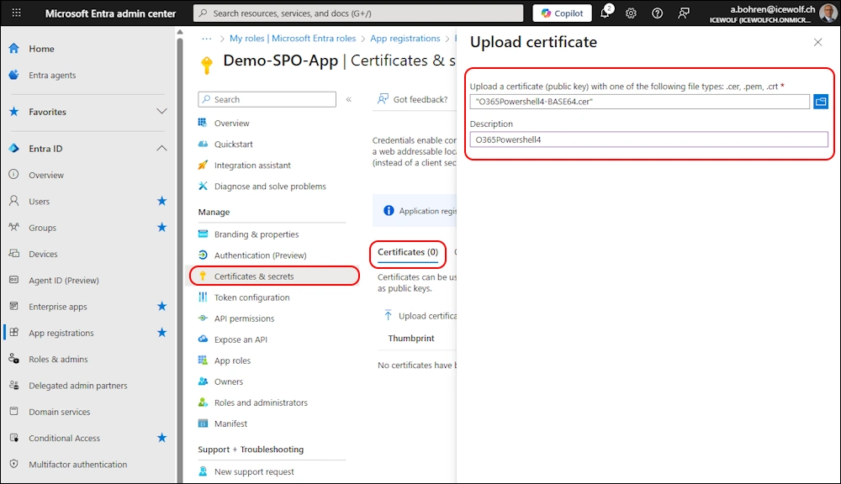
Task: Open notifications bell icon
Action: pos(606,13)
